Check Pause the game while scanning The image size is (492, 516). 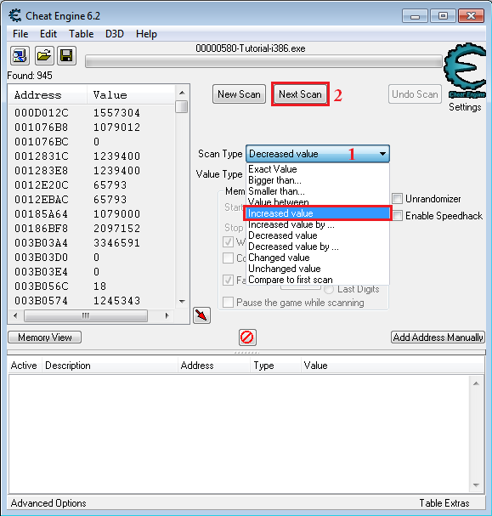(x=228, y=302)
